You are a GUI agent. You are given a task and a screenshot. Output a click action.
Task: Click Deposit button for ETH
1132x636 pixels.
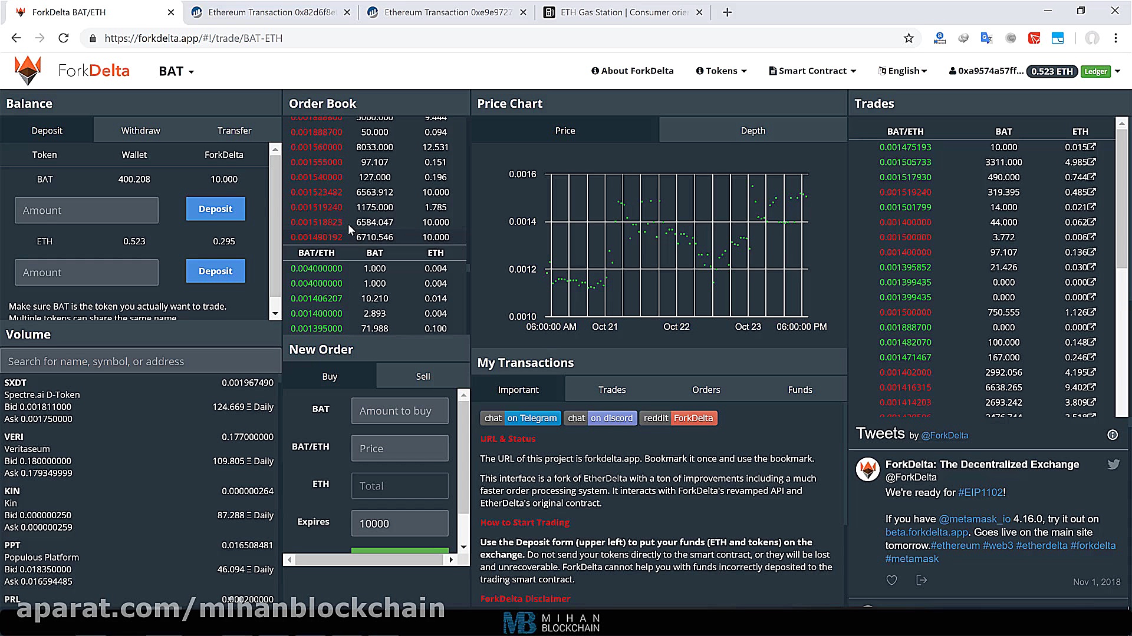click(215, 271)
